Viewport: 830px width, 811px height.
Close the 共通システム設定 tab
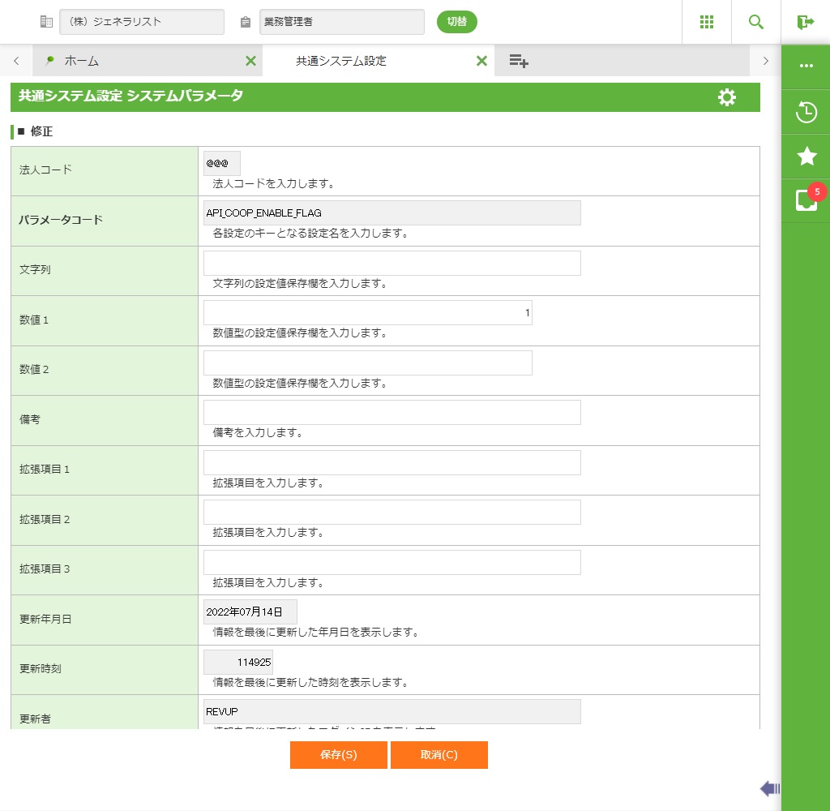point(481,61)
